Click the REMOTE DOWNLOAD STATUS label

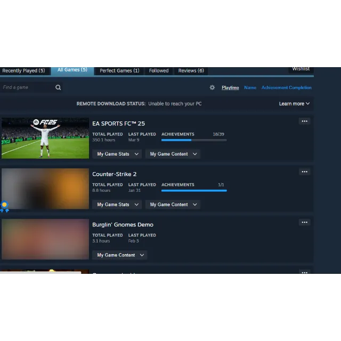click(x=111, y=104)
